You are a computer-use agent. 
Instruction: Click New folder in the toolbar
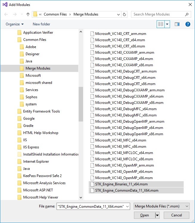tap(41, 24)
